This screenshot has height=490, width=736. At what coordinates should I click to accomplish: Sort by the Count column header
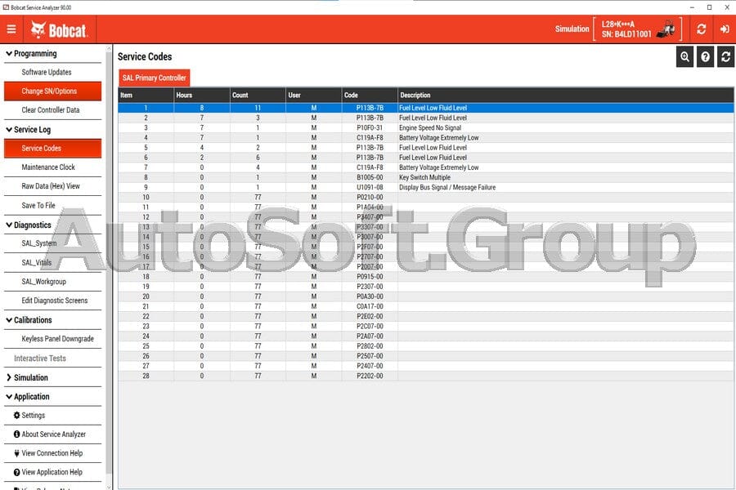(x=258, y=96)
